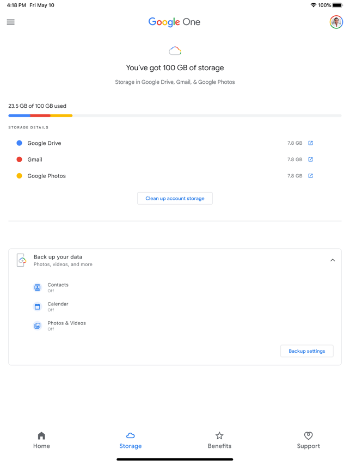
Task: Click Clean up account storage button
Action: tap(175, 199)
